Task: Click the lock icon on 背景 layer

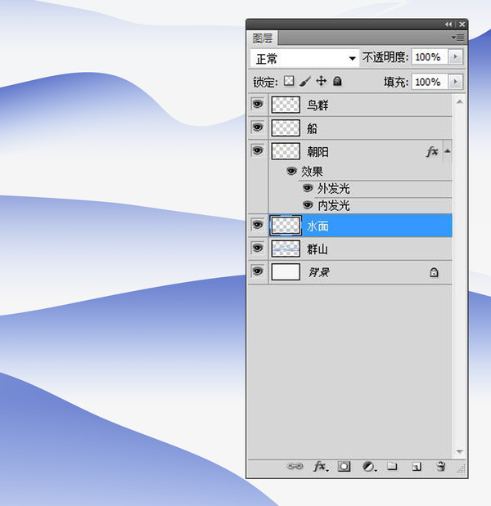Action: point(434,272)
